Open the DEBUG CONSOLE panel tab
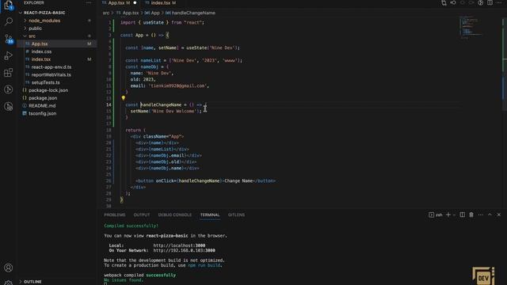 (174, 215)
